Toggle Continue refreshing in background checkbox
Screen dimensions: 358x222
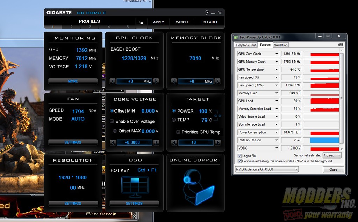[239, 161]
